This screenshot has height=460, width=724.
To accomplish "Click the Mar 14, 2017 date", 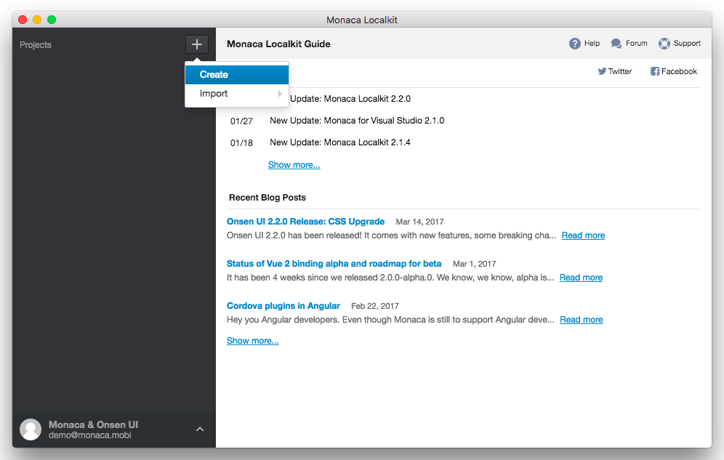I will (419, 222).
